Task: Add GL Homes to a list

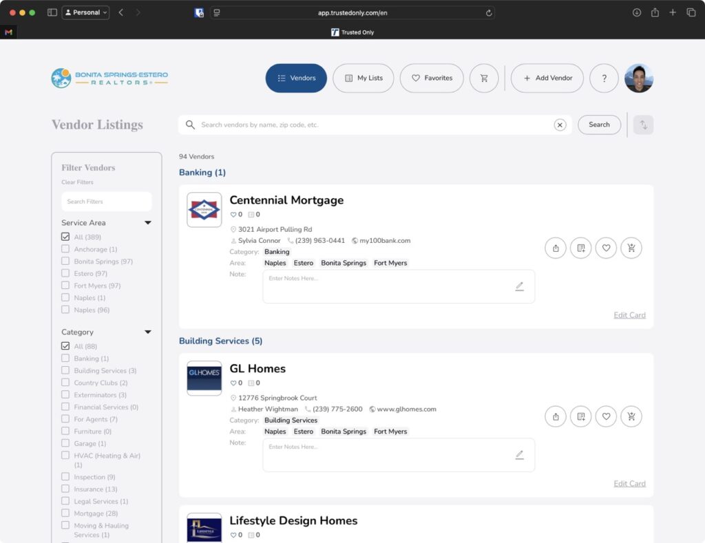Action: click(x=581, y=416)
